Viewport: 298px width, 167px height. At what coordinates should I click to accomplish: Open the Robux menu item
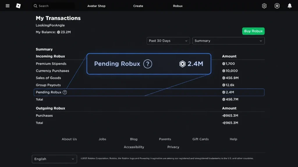(178, 6)
